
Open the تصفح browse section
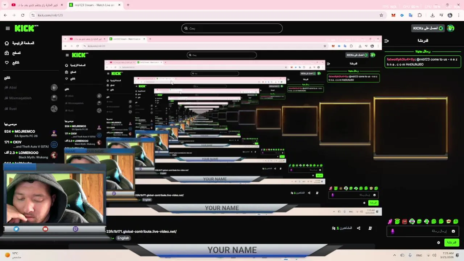pos(13,53)
